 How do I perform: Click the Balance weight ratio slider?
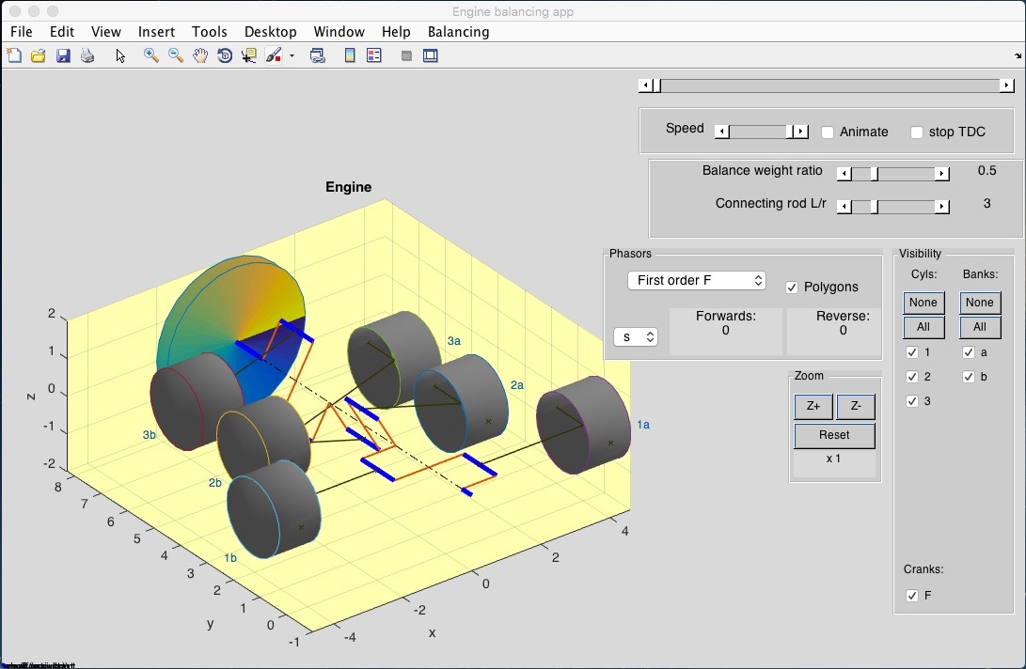click(x=892, y=174)
